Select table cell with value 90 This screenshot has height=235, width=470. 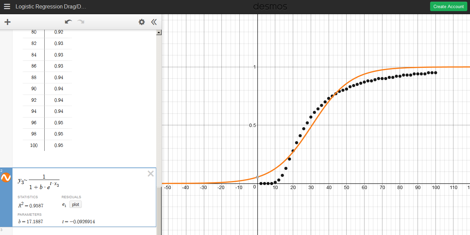(x=34, y=89)
